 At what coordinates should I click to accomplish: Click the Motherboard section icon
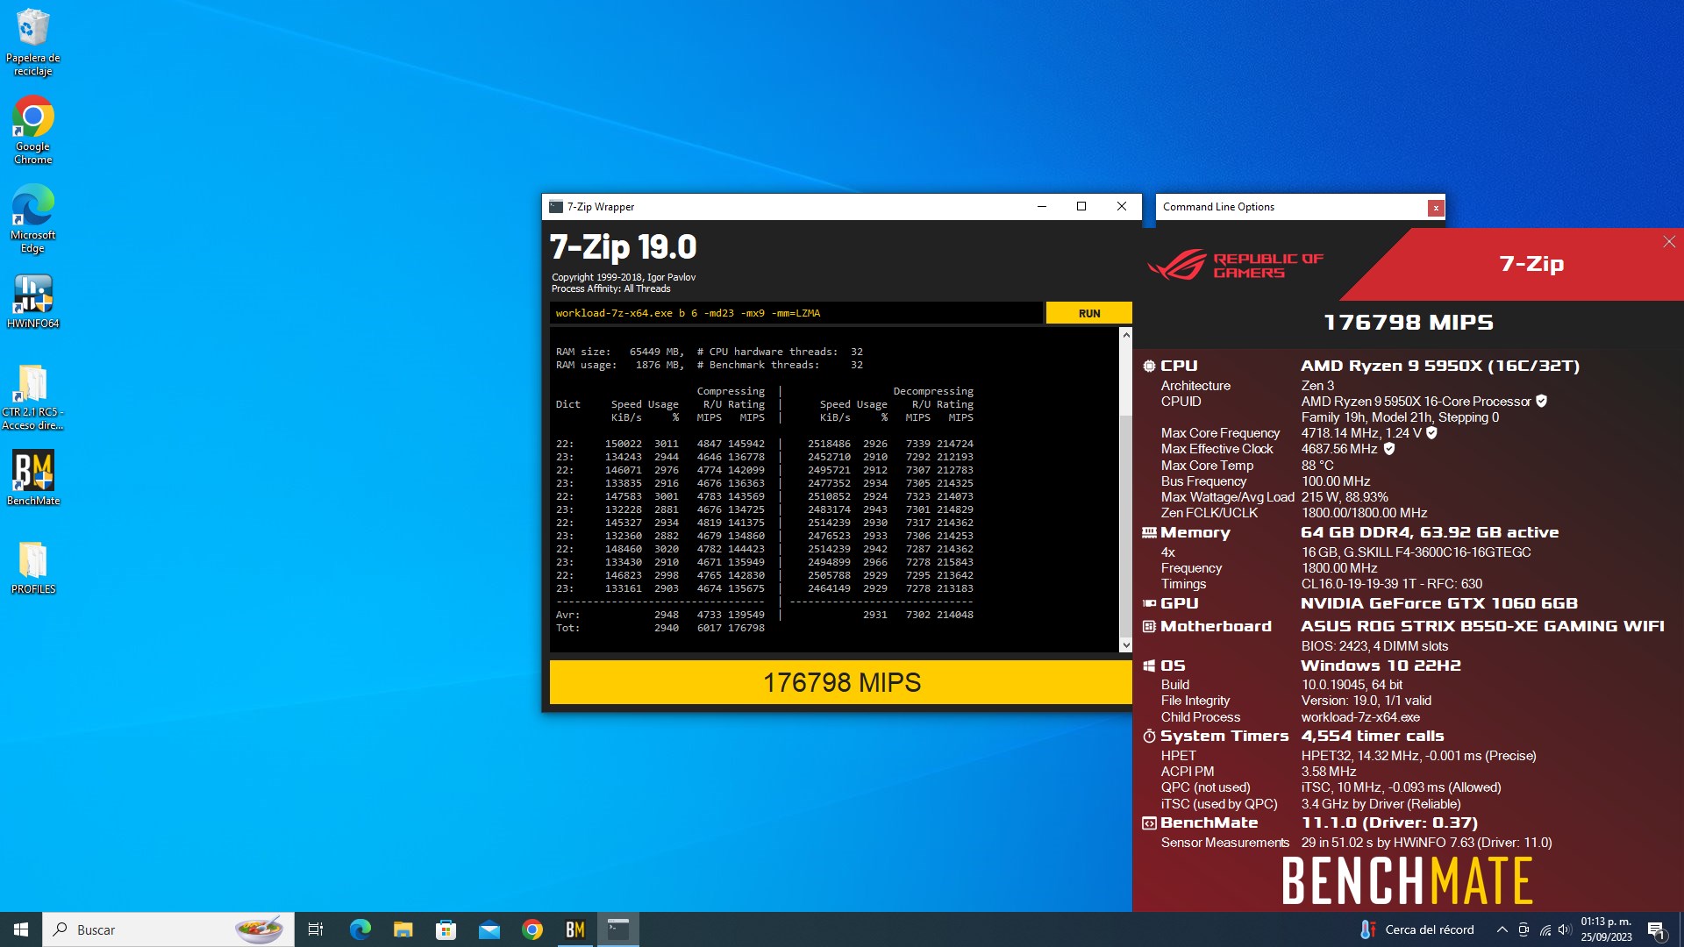pos(1149,626)
